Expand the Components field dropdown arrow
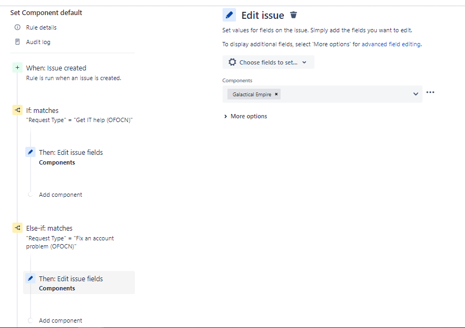 point(416,94)
